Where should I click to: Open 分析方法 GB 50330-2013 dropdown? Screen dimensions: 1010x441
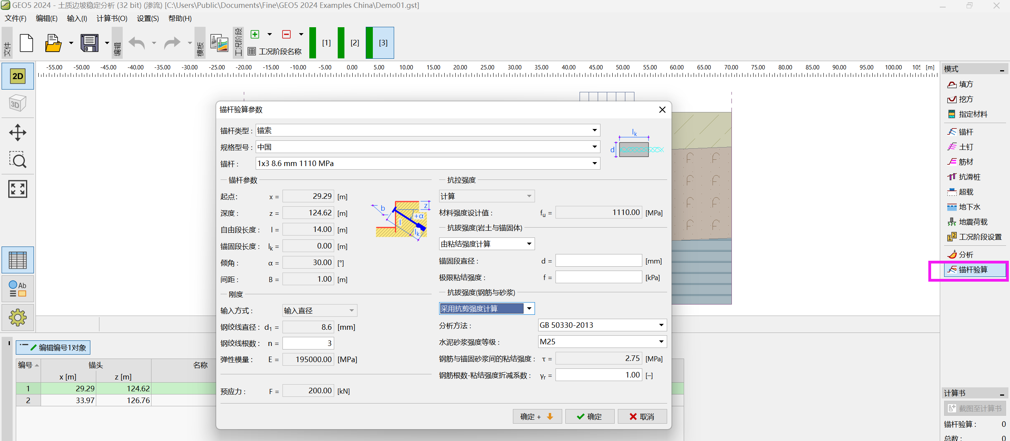tap(602, 325)
